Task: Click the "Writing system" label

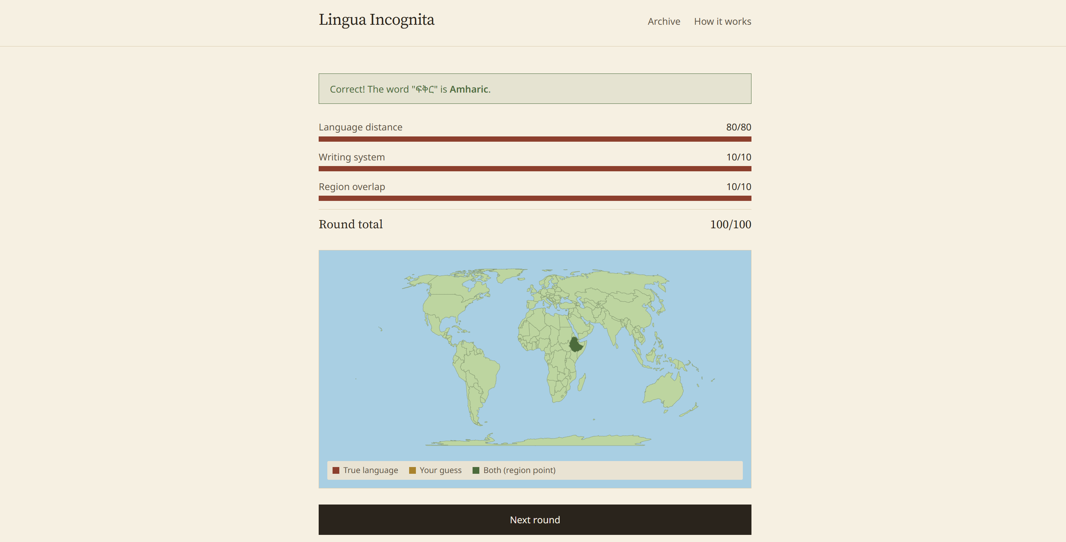Action: point(352,157)
